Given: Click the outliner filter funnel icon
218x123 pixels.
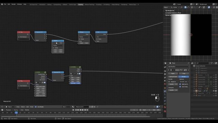Looking at the screenshot, I should [212, 63].
